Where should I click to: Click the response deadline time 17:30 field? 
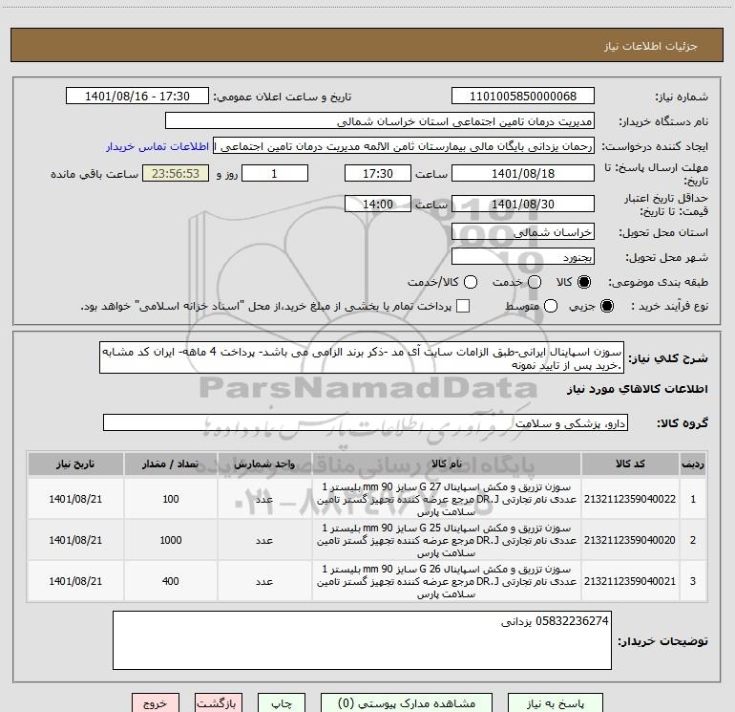point(378,173)
